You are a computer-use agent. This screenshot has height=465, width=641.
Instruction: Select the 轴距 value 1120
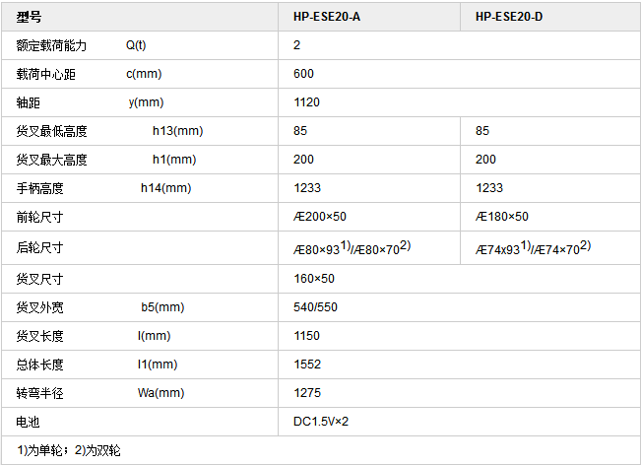pos(307,102)
